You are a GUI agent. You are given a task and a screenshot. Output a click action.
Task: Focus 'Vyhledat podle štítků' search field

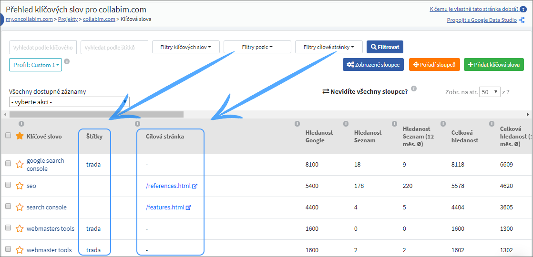pyautogui.click(x=114, y=48)
